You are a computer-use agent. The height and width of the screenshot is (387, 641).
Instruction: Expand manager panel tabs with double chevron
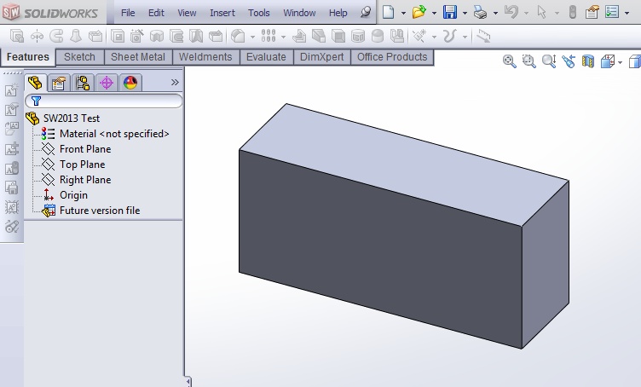coord(175,83)
